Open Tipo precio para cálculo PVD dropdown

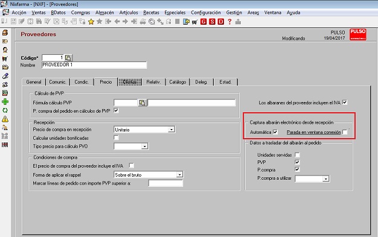(x=145, y=146)
